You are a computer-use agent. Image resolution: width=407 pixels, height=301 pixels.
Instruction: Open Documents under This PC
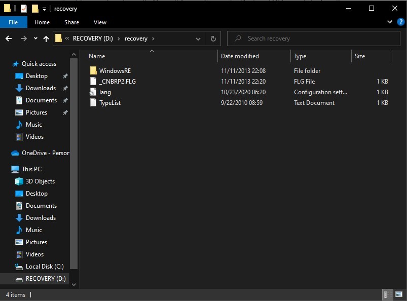pos(41,206)
